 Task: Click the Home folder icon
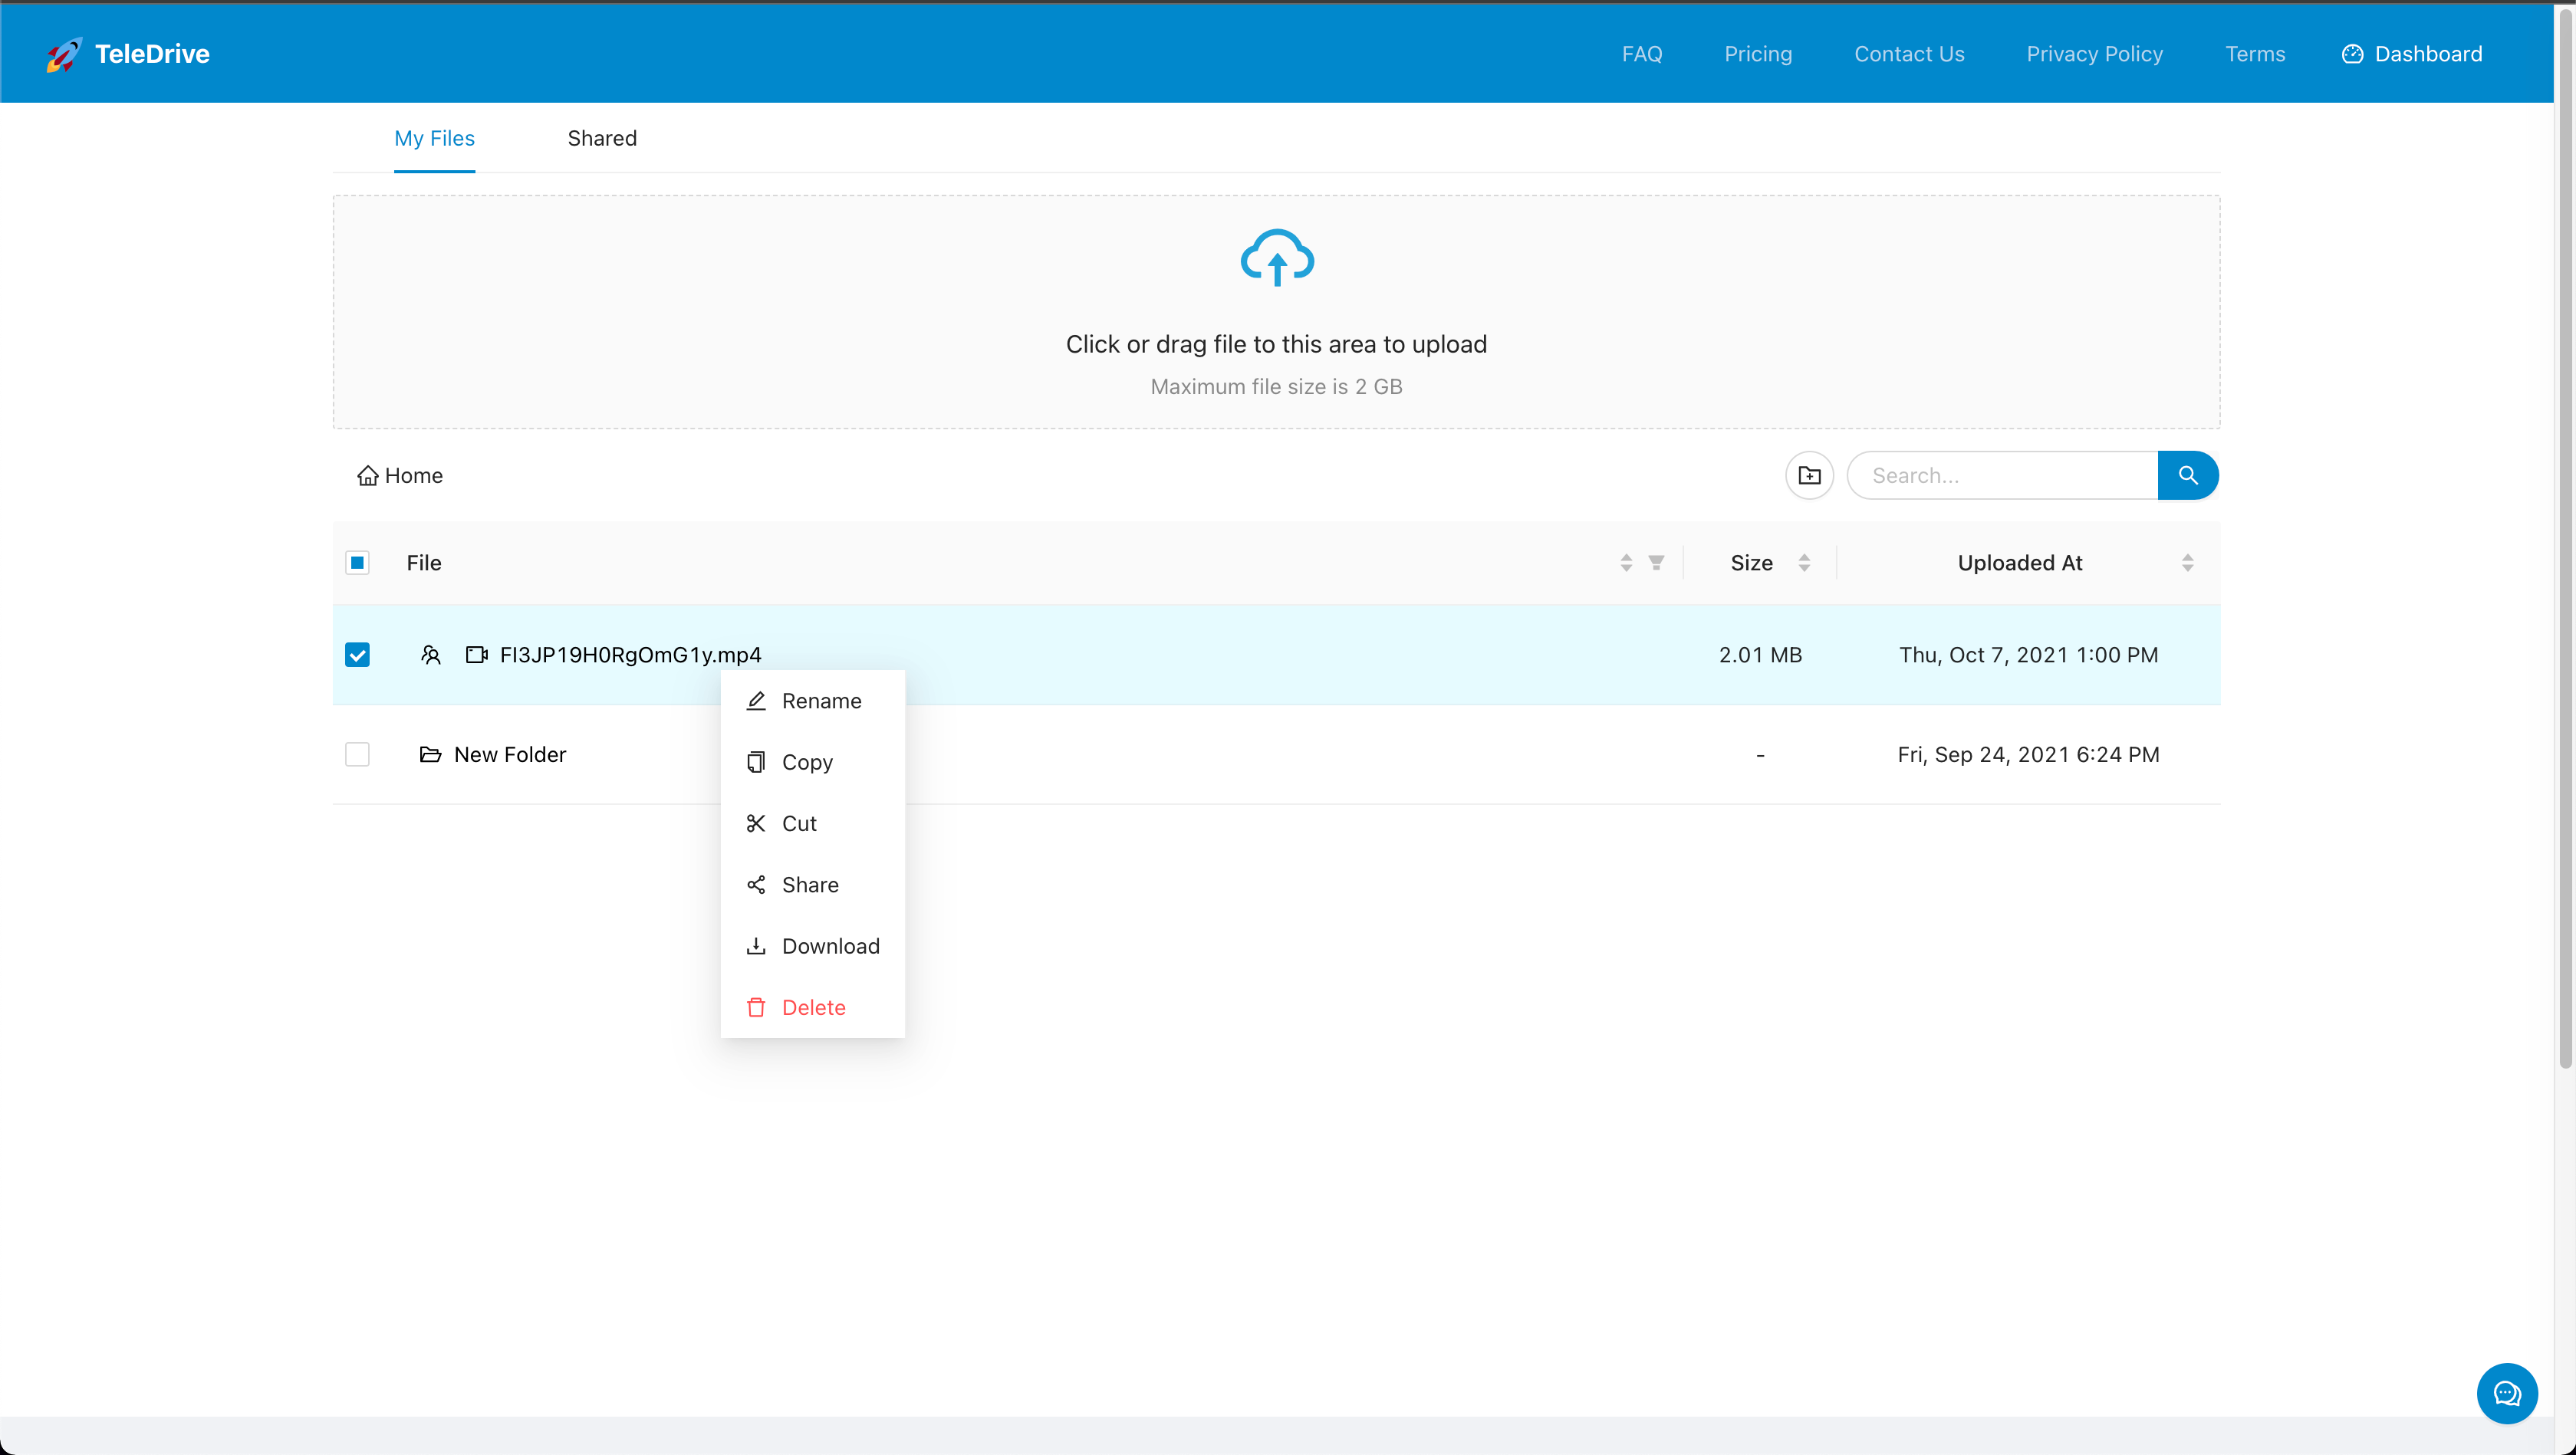367,475
